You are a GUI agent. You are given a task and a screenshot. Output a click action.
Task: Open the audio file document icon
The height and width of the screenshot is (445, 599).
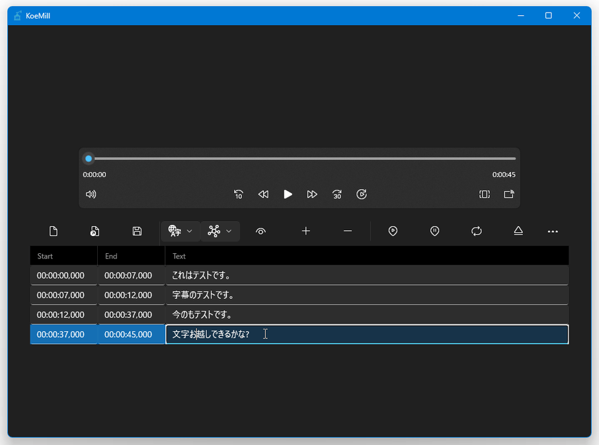pos(95,231)
